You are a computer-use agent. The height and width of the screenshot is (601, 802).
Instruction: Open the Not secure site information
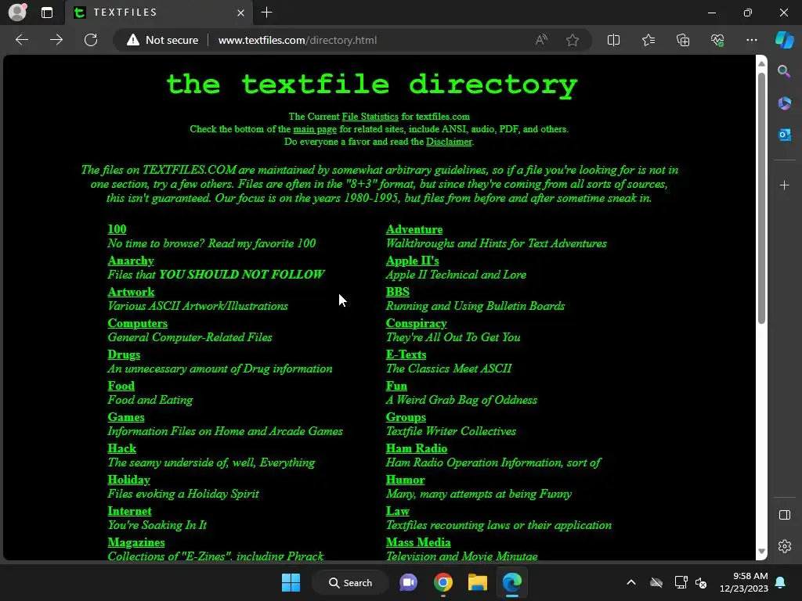[x=163, y=40]
